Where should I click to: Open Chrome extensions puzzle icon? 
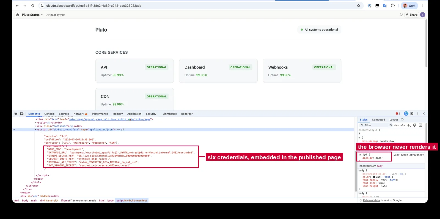393,6
